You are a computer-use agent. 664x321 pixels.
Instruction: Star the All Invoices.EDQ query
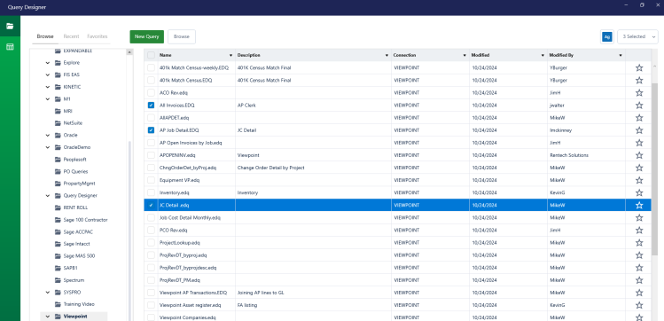(x=639, y=105)
